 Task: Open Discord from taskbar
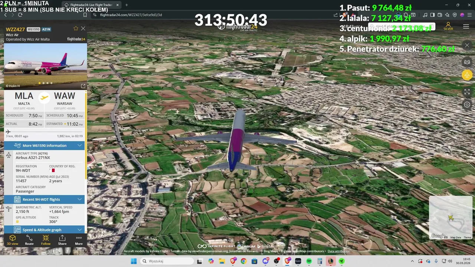point(265,261)
